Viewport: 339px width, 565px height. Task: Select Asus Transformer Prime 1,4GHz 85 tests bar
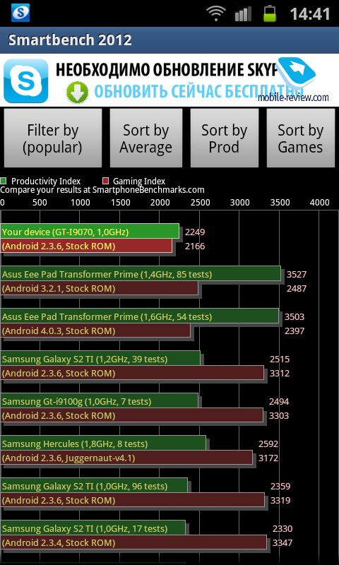tap(141, 274)
